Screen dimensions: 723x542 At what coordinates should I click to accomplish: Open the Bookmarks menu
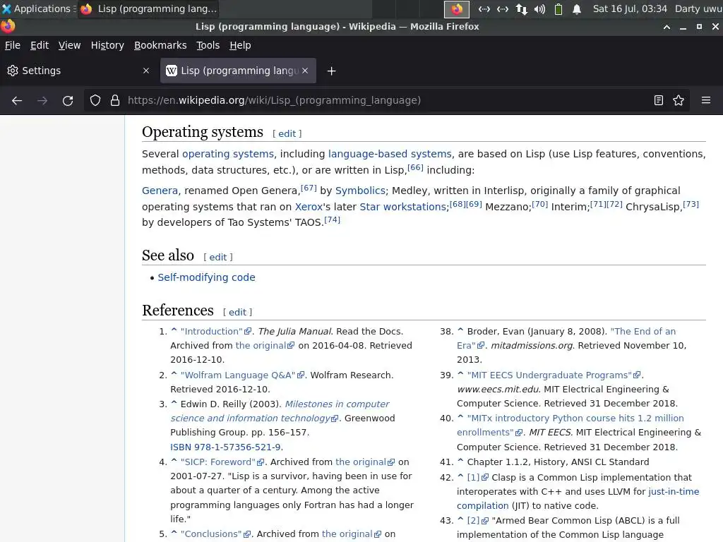click(160, 45)
